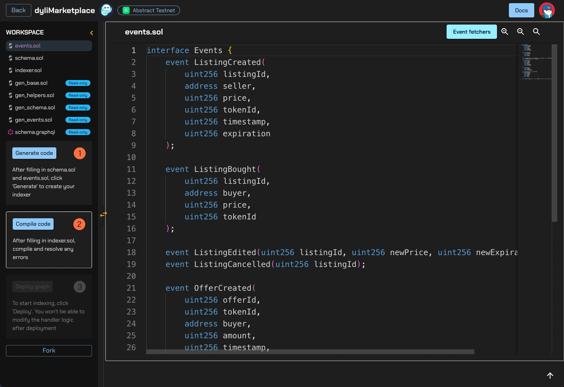Click the zoom in magnifier icon
564x387 pixels.
click(x=505, y=32)
